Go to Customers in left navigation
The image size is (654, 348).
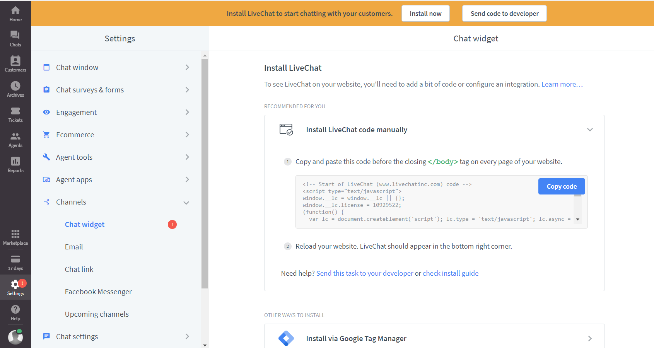15,64
